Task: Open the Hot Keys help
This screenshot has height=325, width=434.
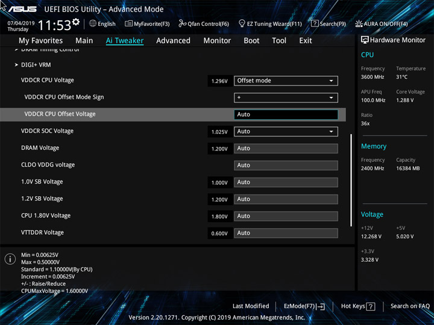Action: tap(358, 306)
